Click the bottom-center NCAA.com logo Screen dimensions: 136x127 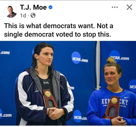click(x=80, y=116)
